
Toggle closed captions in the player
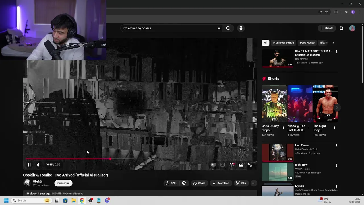click(223, 165)
